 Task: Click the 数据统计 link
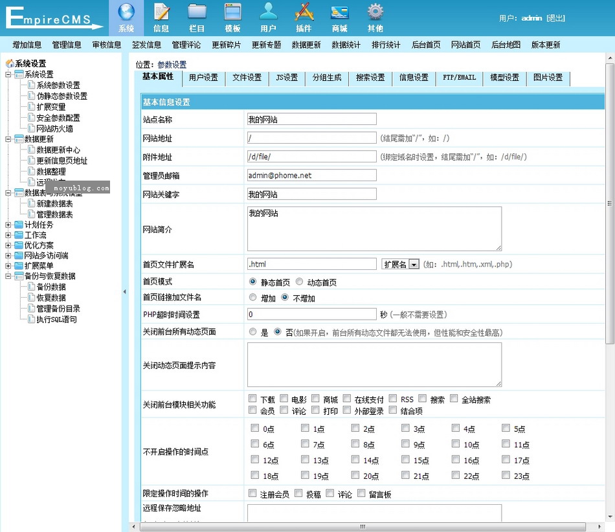[346, 45]
